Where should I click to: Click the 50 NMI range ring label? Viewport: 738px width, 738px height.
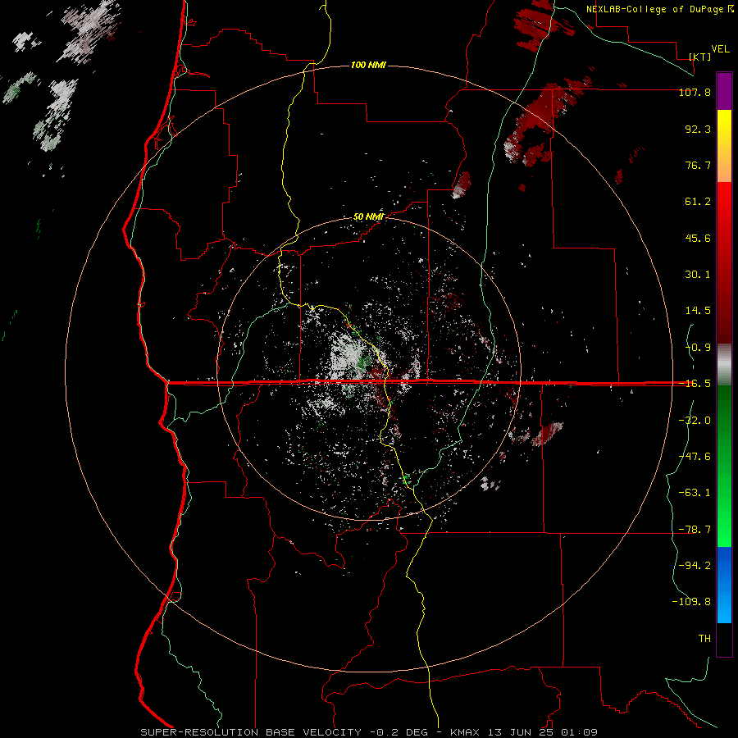coord(368,217)
